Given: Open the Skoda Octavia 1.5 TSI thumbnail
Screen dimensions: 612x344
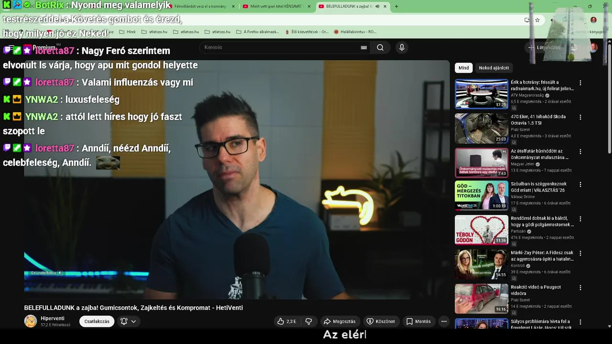Looking at the screenshot, I should point(481,129).
